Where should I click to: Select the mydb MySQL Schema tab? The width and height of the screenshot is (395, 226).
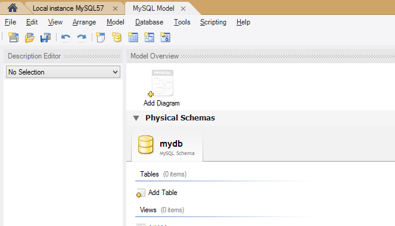[167, 145]
